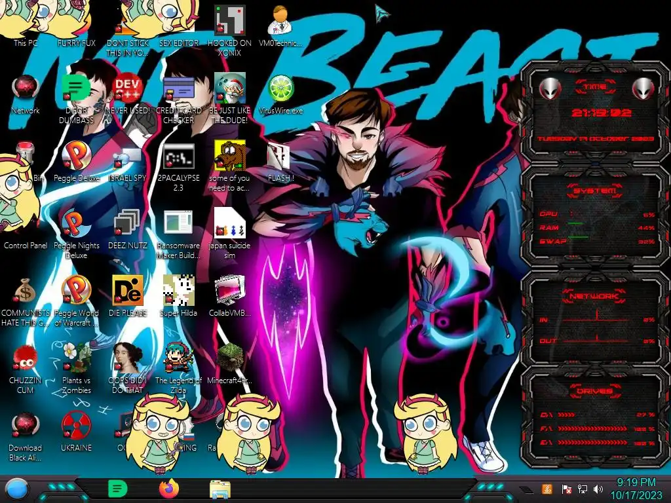Click the TIME header in the widget
Image resolution: width=671 pixels, height=503 pixels.
click(x=595, y=87)
